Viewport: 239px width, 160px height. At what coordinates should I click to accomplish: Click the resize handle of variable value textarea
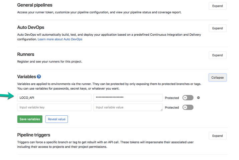click(161, 110)
